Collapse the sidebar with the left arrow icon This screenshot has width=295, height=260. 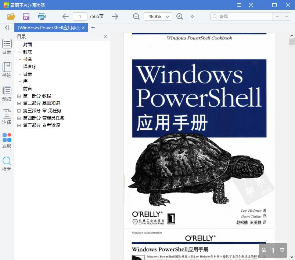pos(7,28)
